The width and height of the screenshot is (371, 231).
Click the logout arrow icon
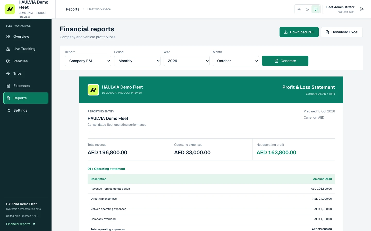click(362, 9)
